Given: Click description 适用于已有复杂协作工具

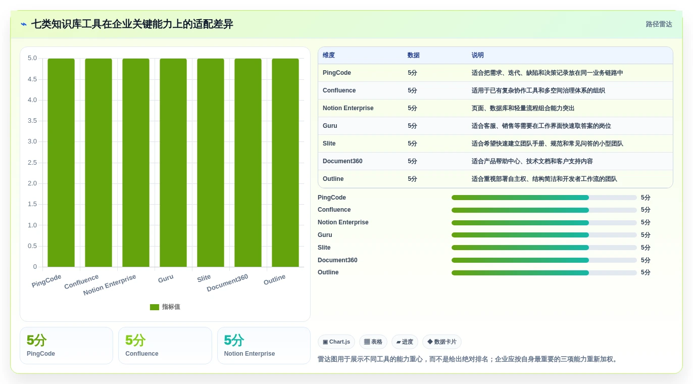Looking at the screenshot, I should [x=538, y=90].
